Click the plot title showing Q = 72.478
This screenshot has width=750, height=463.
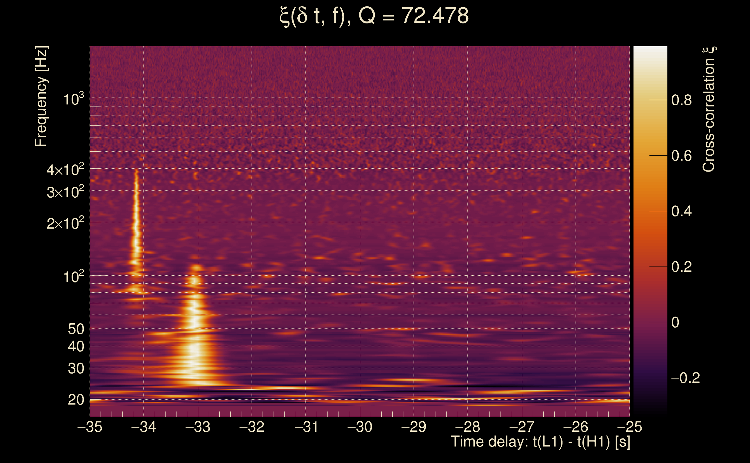pos(374,16)
